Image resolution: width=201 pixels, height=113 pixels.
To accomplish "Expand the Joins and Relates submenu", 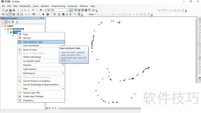I will [41, 46].
